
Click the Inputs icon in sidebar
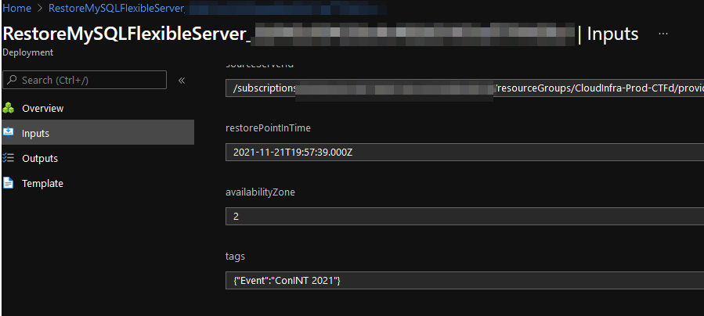pos(9,133)
